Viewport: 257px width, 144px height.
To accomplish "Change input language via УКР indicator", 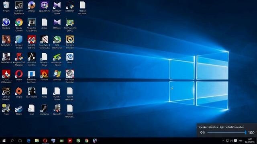I will click(240, 141).
